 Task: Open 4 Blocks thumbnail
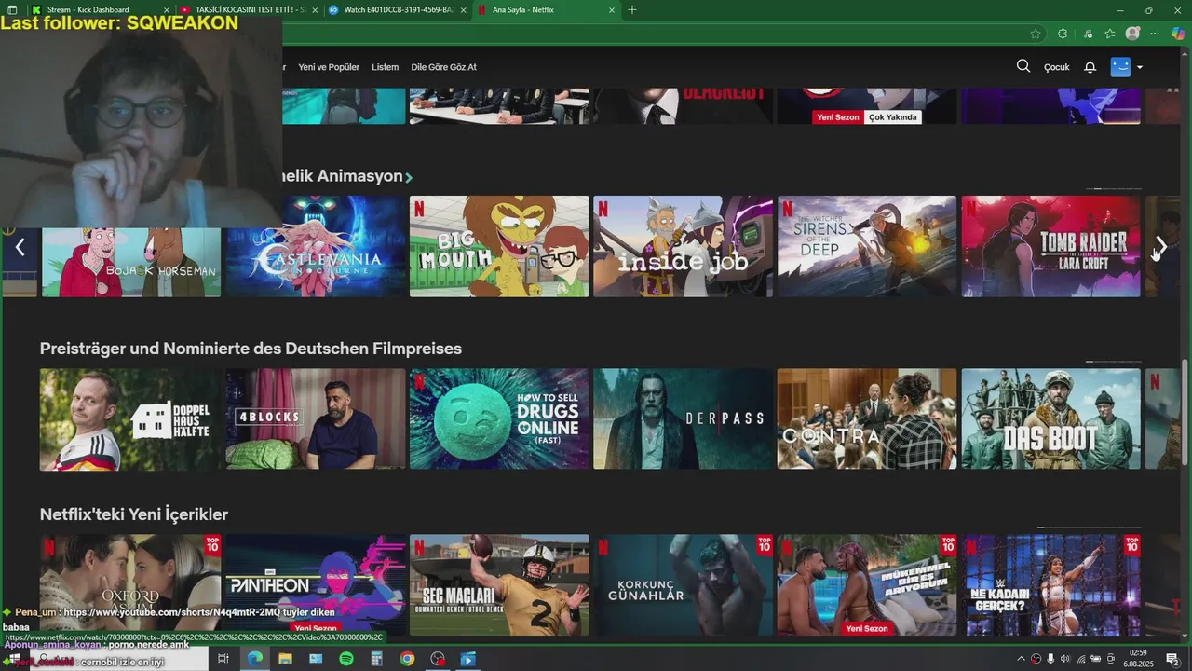(x=315, y=418)
